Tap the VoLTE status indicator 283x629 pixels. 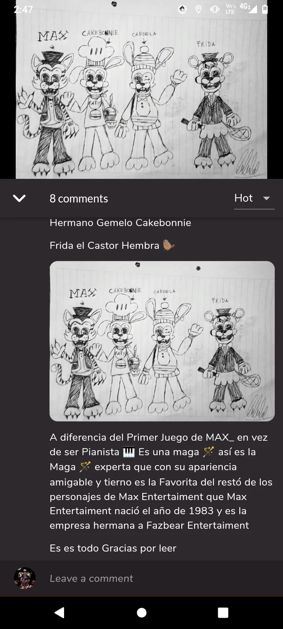(x=230, y=9)
